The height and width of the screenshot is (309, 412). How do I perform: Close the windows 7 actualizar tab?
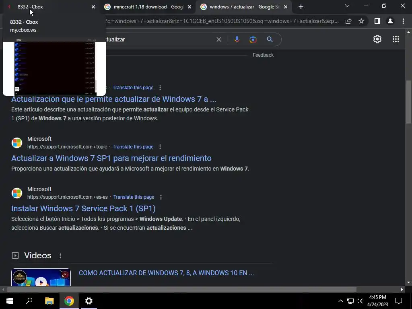click(286, 7)
